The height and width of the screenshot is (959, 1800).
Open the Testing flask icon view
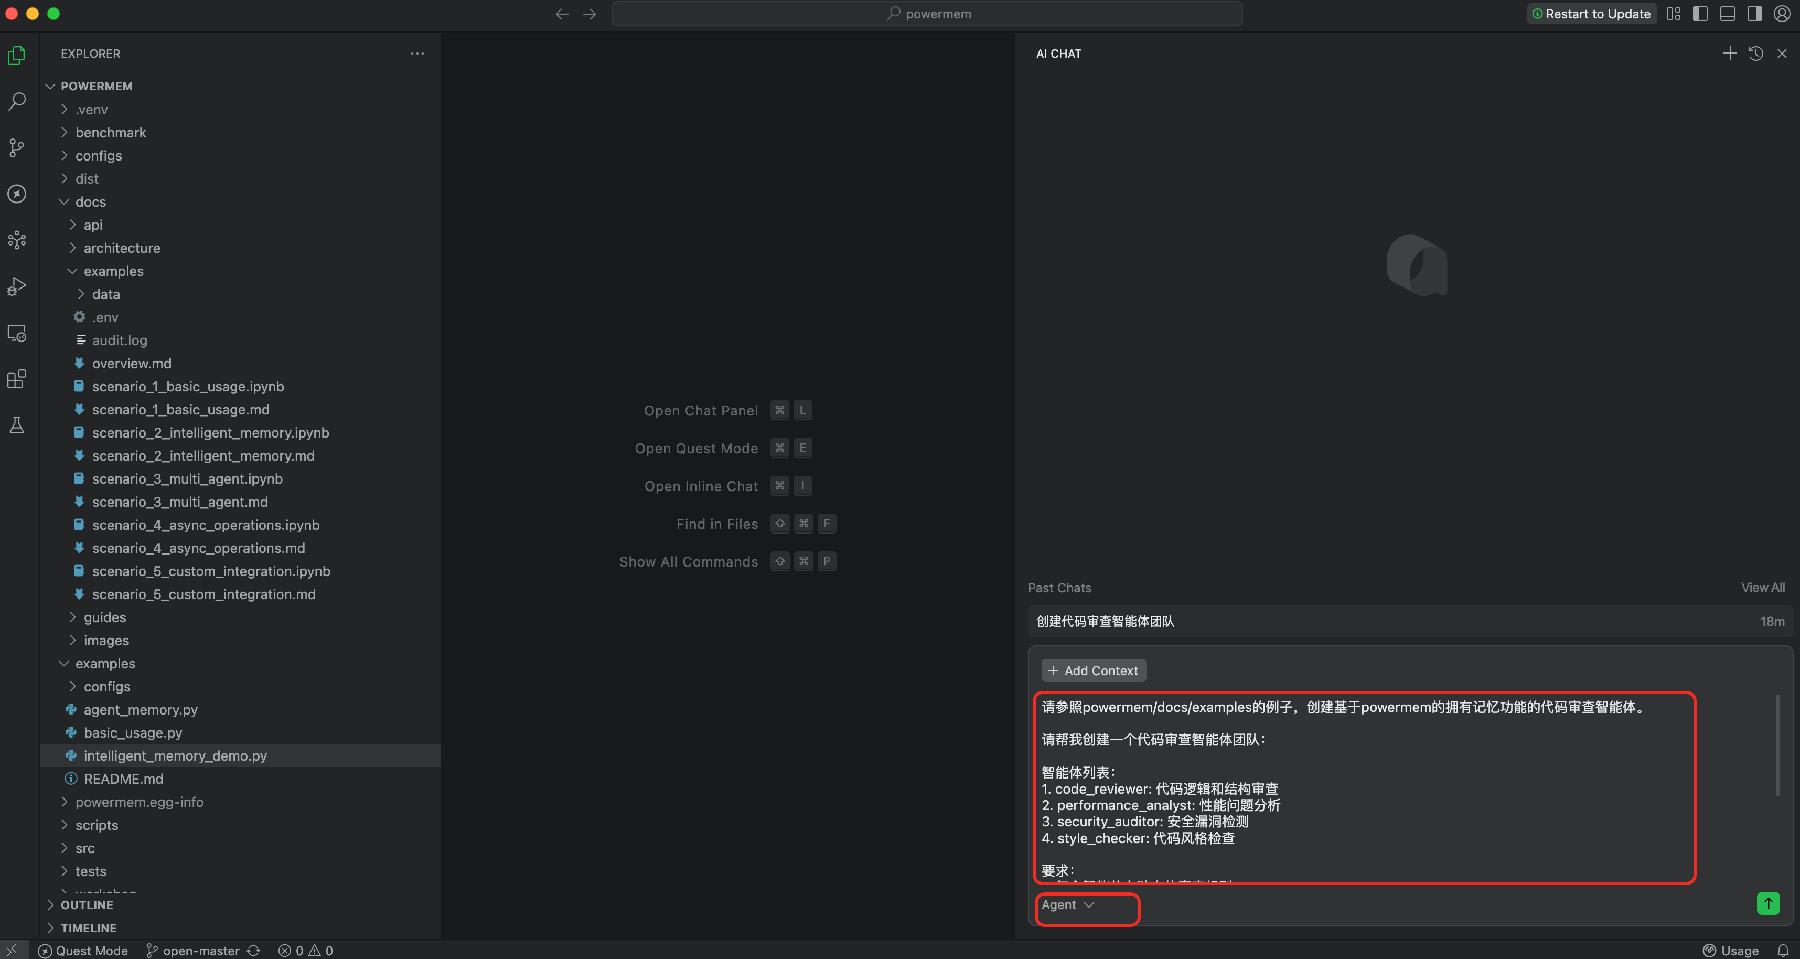pyautogui.click(x=17, y=425)
